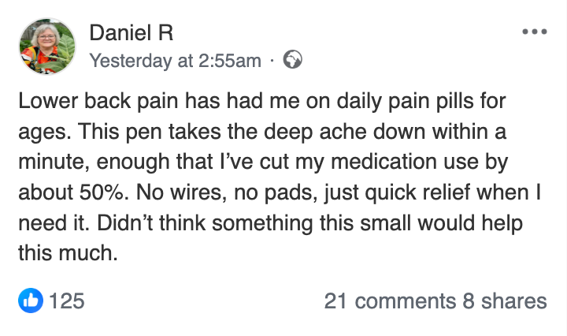
Task: Open the post permalink from the date text
Action: (175, 61)
